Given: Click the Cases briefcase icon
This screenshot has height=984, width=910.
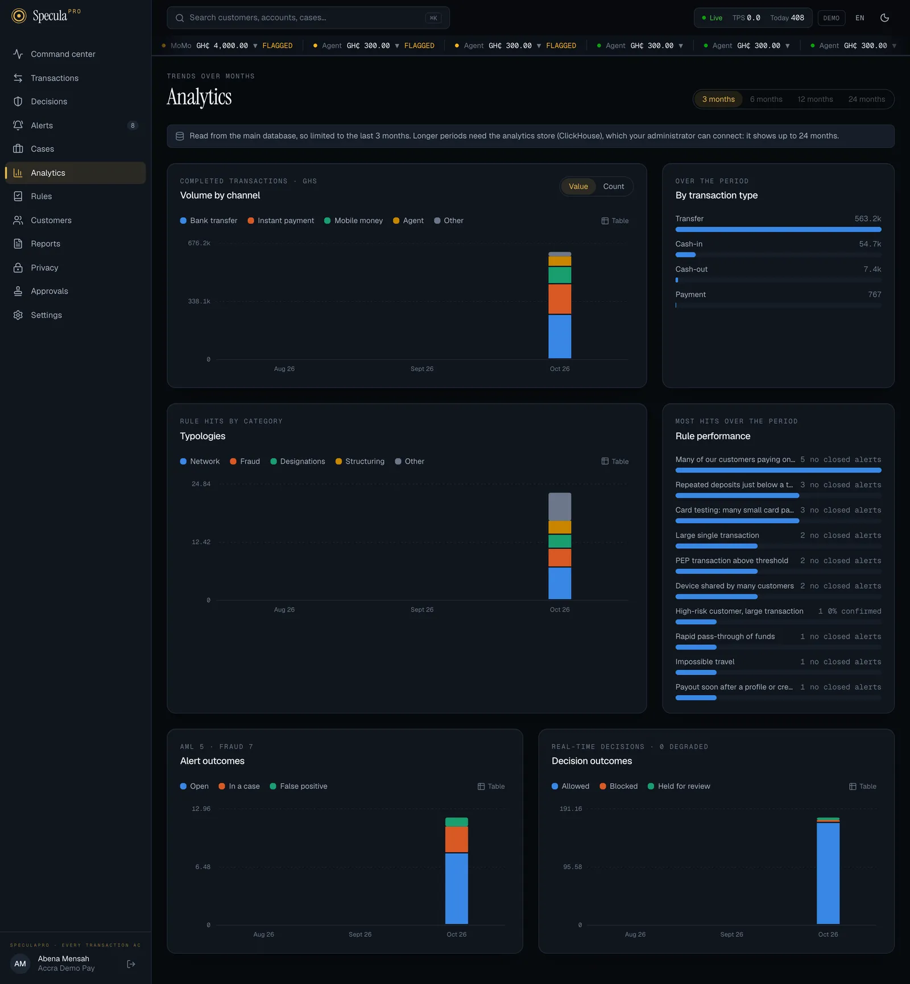Looking at the screenshot, I should tap(18, 149).
